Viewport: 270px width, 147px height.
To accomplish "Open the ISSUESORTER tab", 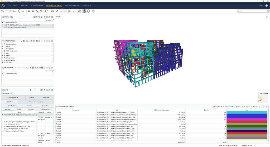I will pyautogui.click(x=87, y=6).
